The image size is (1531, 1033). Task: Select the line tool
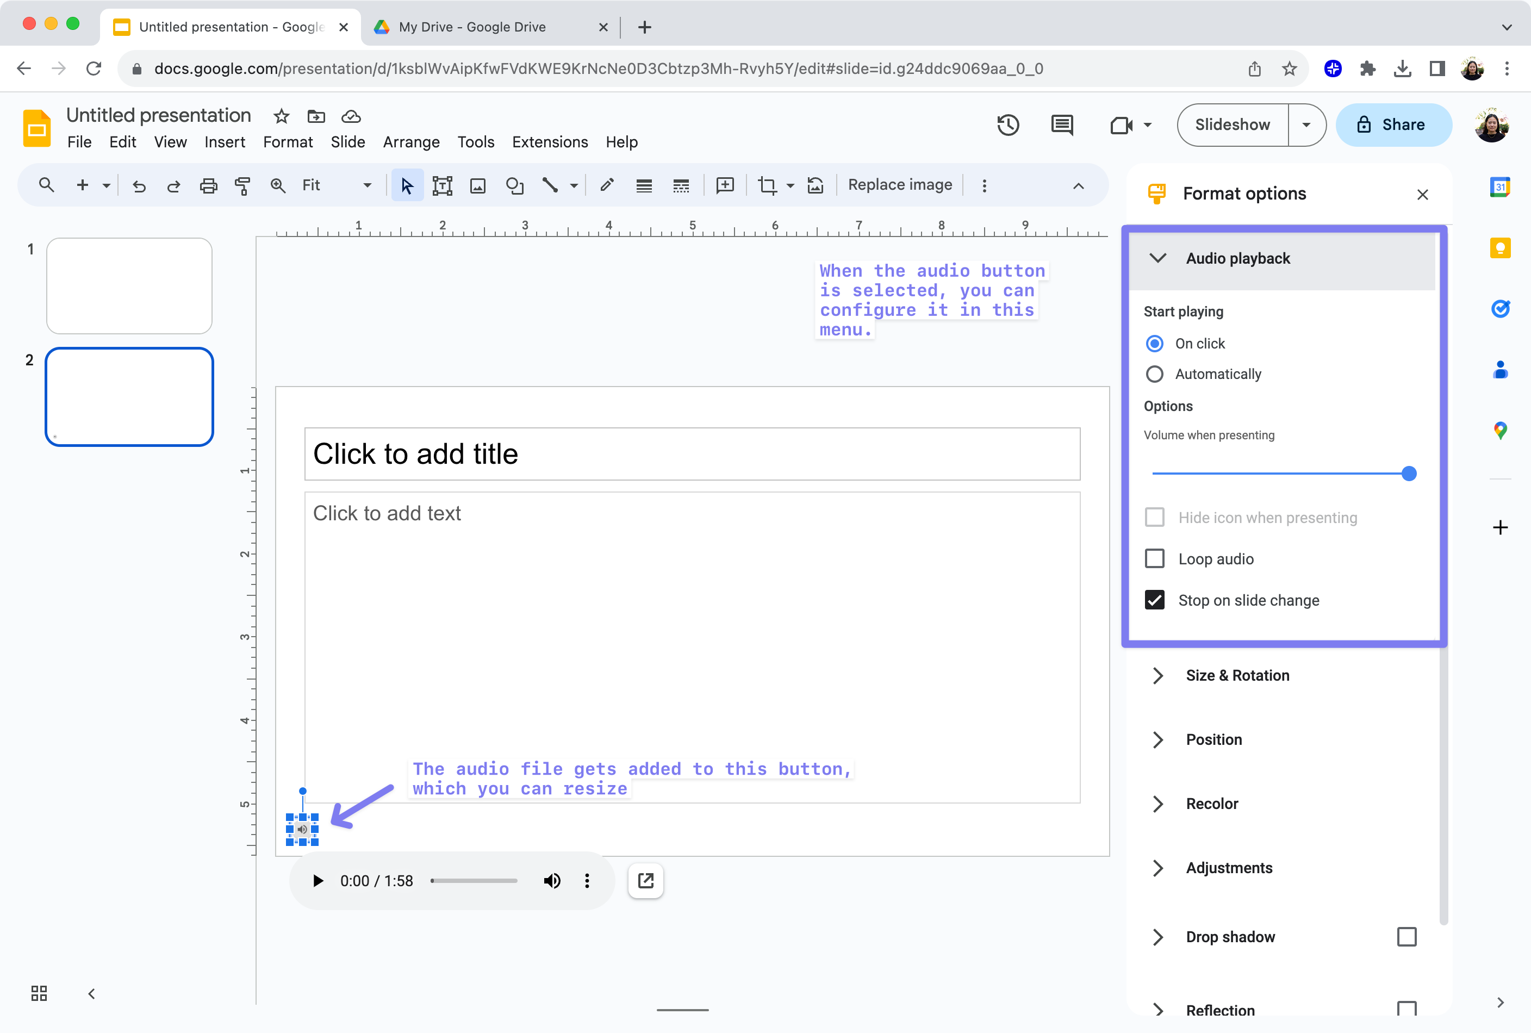click(550, 186)
